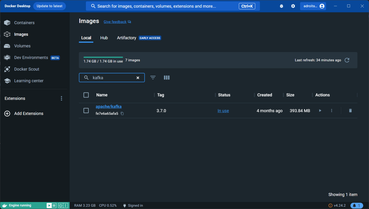Open the Volumes section
The height and width of the screenshot is (209, 369).
(x=22, y=46)
